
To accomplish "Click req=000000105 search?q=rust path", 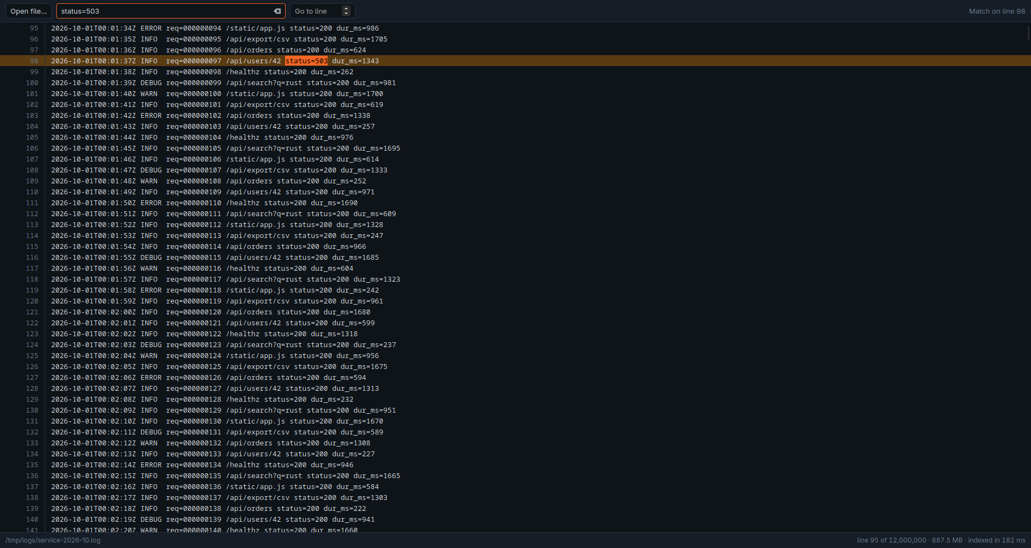I will click(x=264, y=148).
